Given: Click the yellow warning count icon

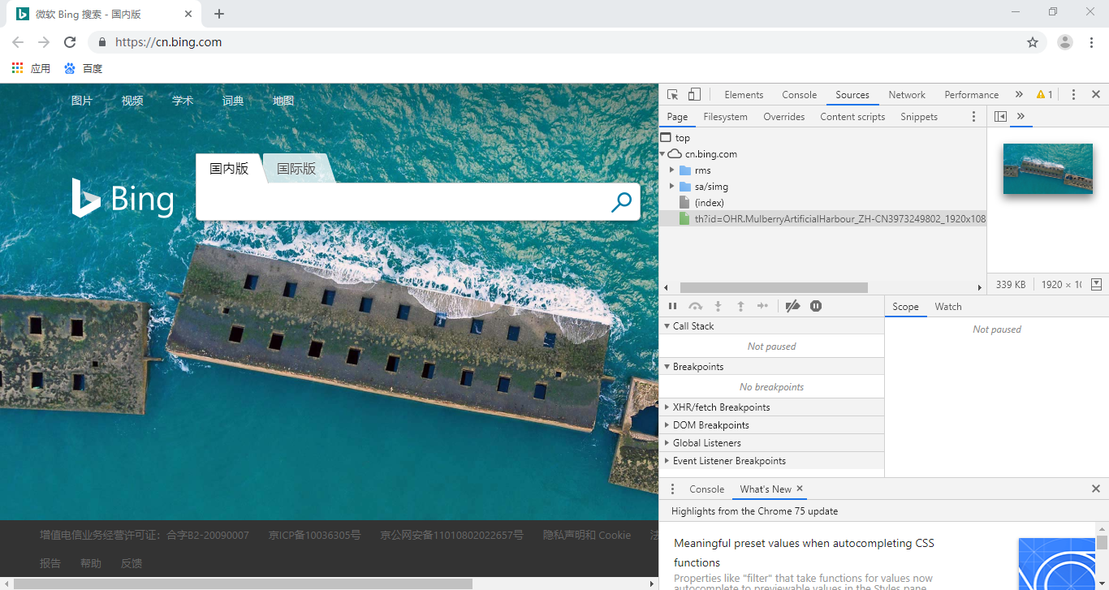Looking at the screenshot, I should tap(1045, 95).
